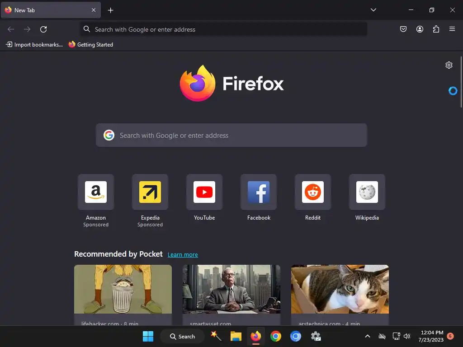463x347 pixels.
Task: Reload the current page
Action: 43,29
